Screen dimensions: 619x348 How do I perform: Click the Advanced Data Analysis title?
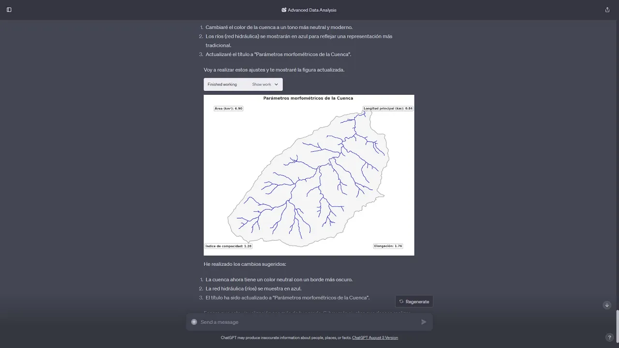tap(312, 10)
